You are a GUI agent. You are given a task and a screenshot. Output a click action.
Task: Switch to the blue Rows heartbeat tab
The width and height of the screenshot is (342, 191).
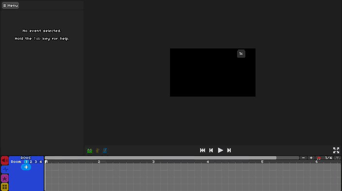(4, 169)
